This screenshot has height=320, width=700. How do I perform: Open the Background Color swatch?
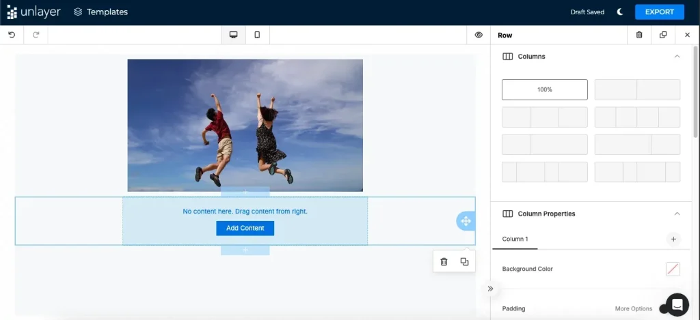tap(673, 269)
